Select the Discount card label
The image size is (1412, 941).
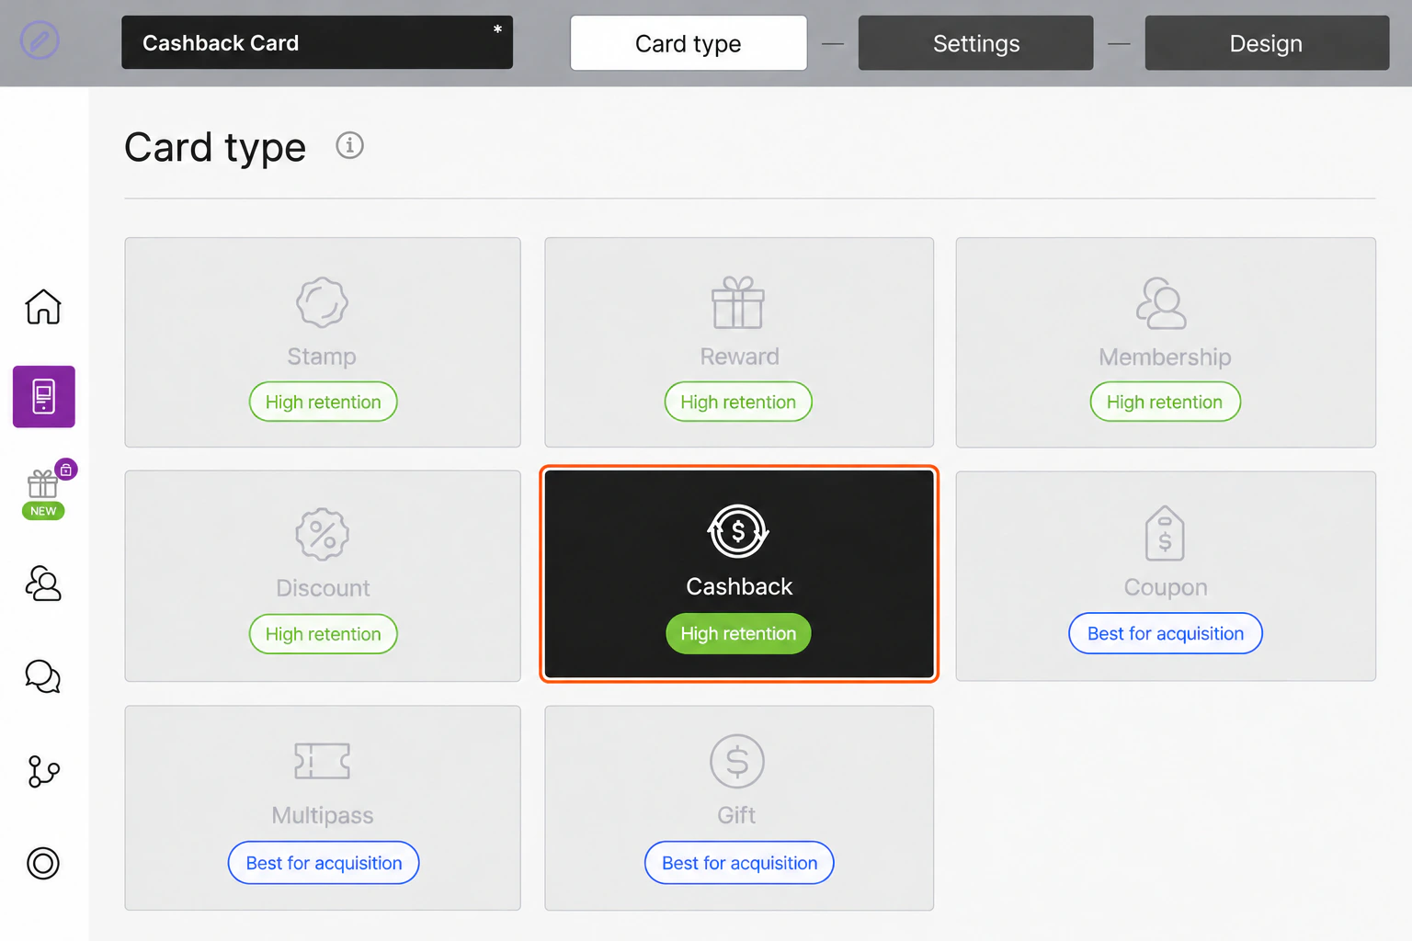[x=323, y=588]
